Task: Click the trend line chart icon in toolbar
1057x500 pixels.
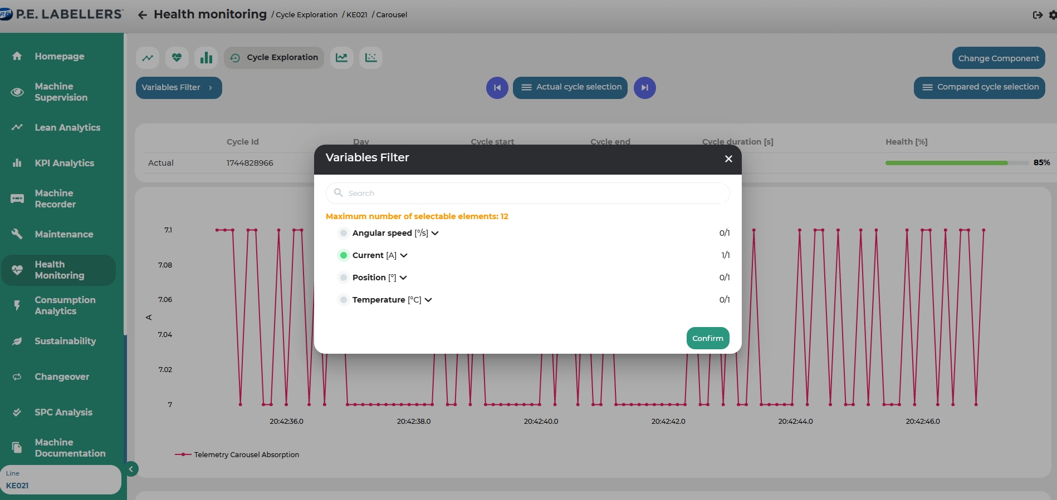Action: click(x=148, y=58)
